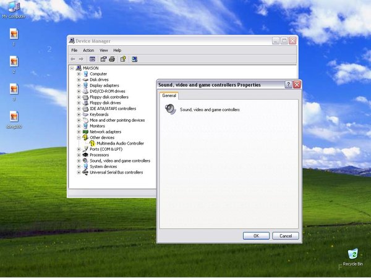Select desktop file icon labeled 2
Screen dimensions: 371x278
point(14,61)
